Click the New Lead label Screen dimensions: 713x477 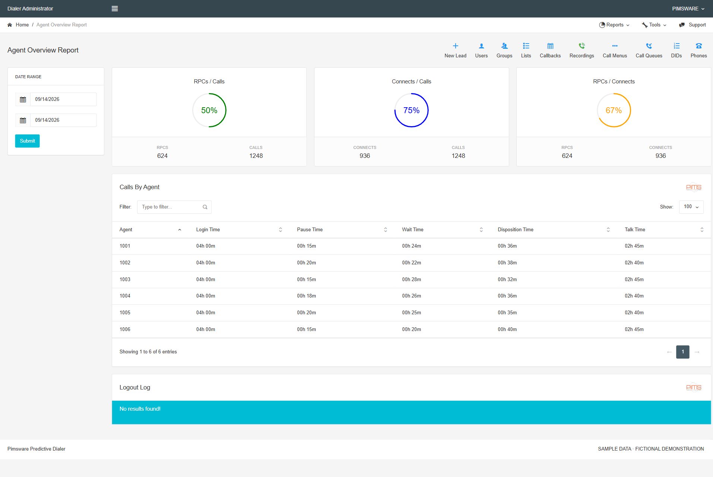pos(455,56)
